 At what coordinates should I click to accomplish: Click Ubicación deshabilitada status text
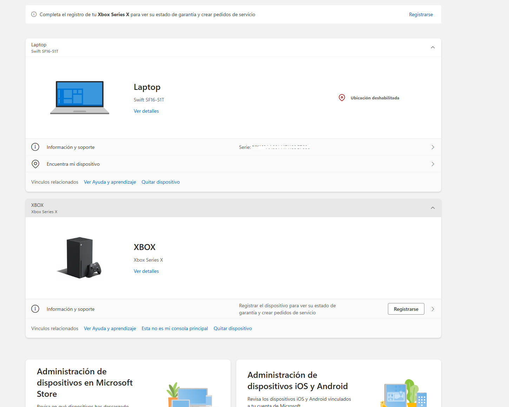375,98
